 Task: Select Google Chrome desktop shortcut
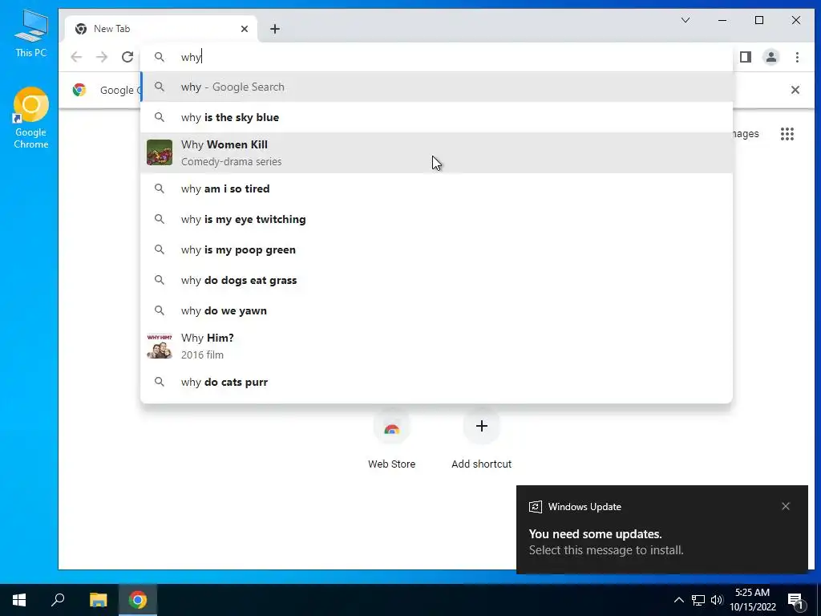(x=31, y=119)
